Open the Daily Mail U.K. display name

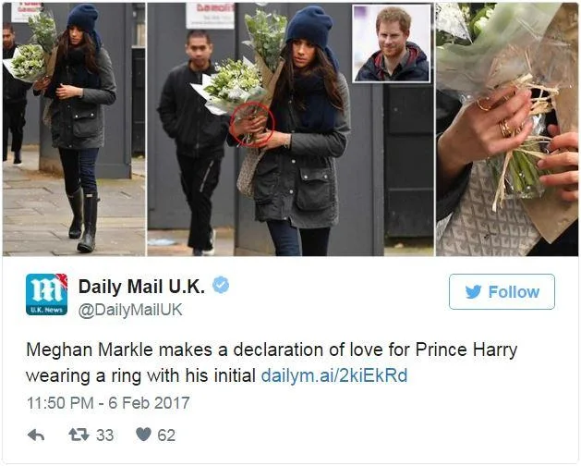point(141,287)
